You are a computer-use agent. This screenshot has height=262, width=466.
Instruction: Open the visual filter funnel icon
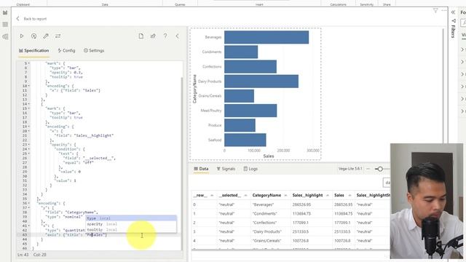tap(435, 11)
